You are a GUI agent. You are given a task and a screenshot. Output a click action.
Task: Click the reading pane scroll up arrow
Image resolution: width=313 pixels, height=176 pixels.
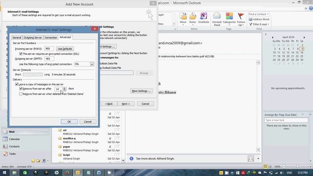258,63
